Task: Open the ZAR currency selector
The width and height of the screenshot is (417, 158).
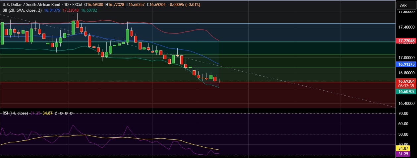Action: 404,5
